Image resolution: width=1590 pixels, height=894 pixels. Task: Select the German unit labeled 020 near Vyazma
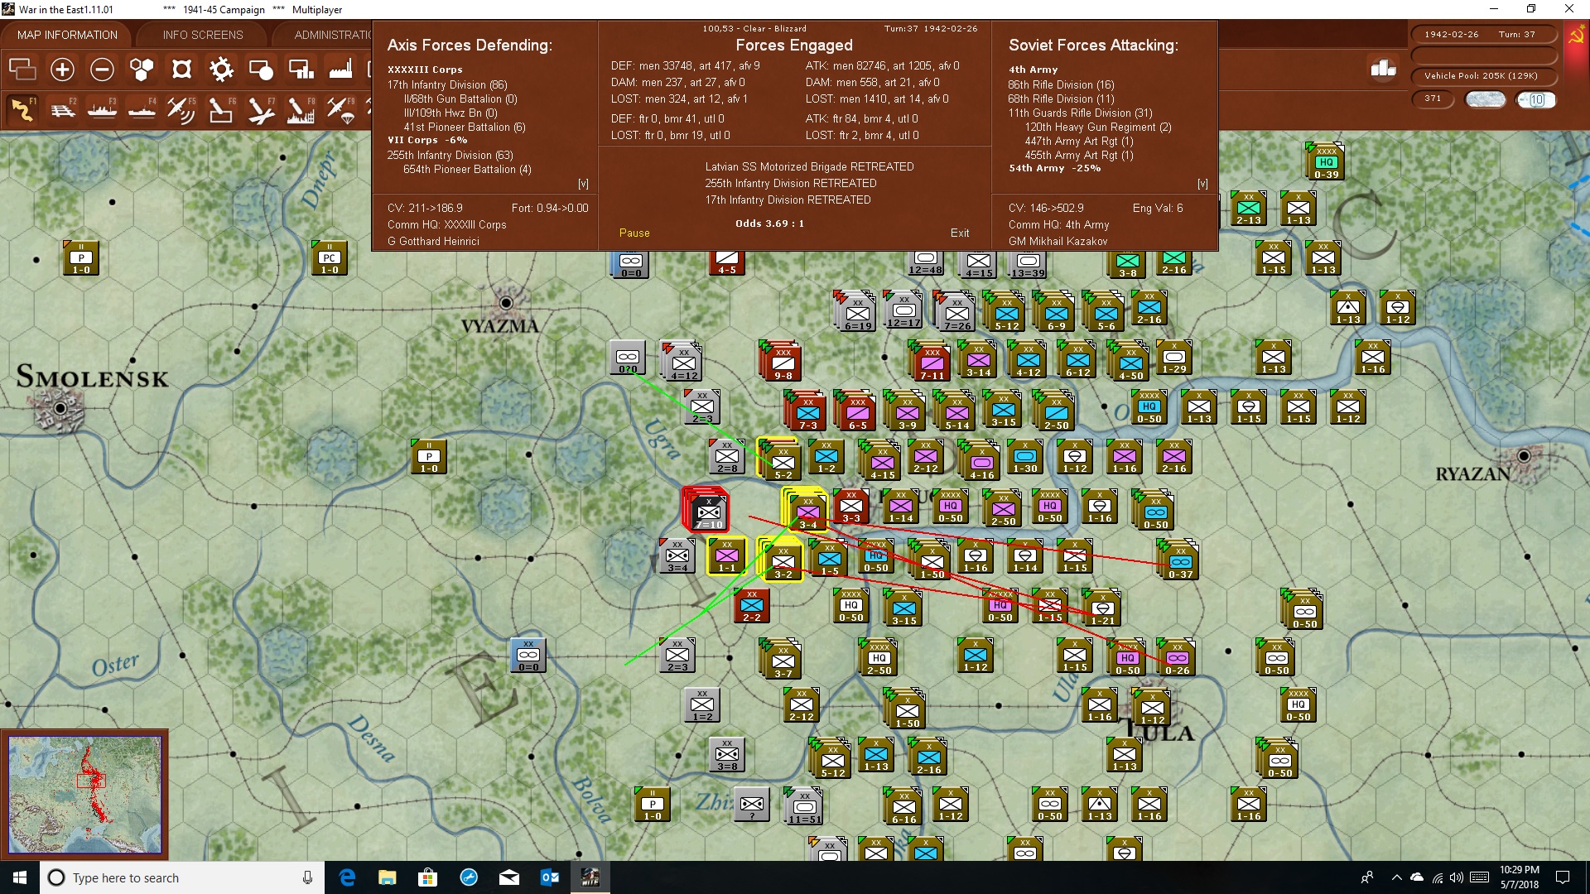coord(628,358)
